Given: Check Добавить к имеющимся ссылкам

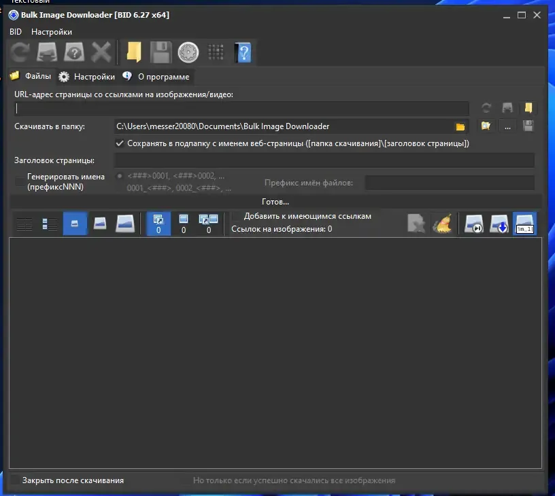Looking at the screenshot, I should pyautogui.click(x=236, y=216).
